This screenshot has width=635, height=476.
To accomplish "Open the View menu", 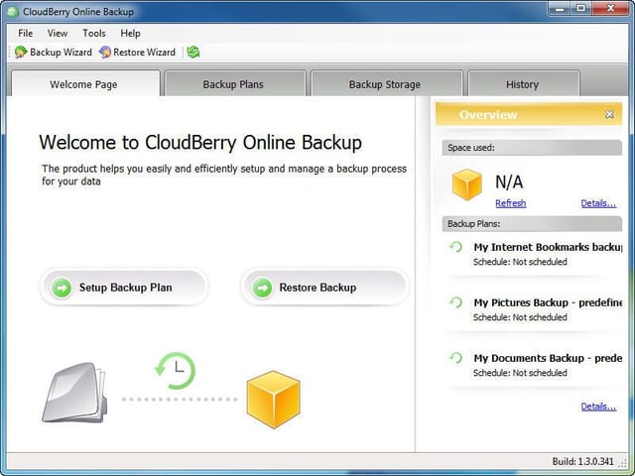I will coord(58,33).
